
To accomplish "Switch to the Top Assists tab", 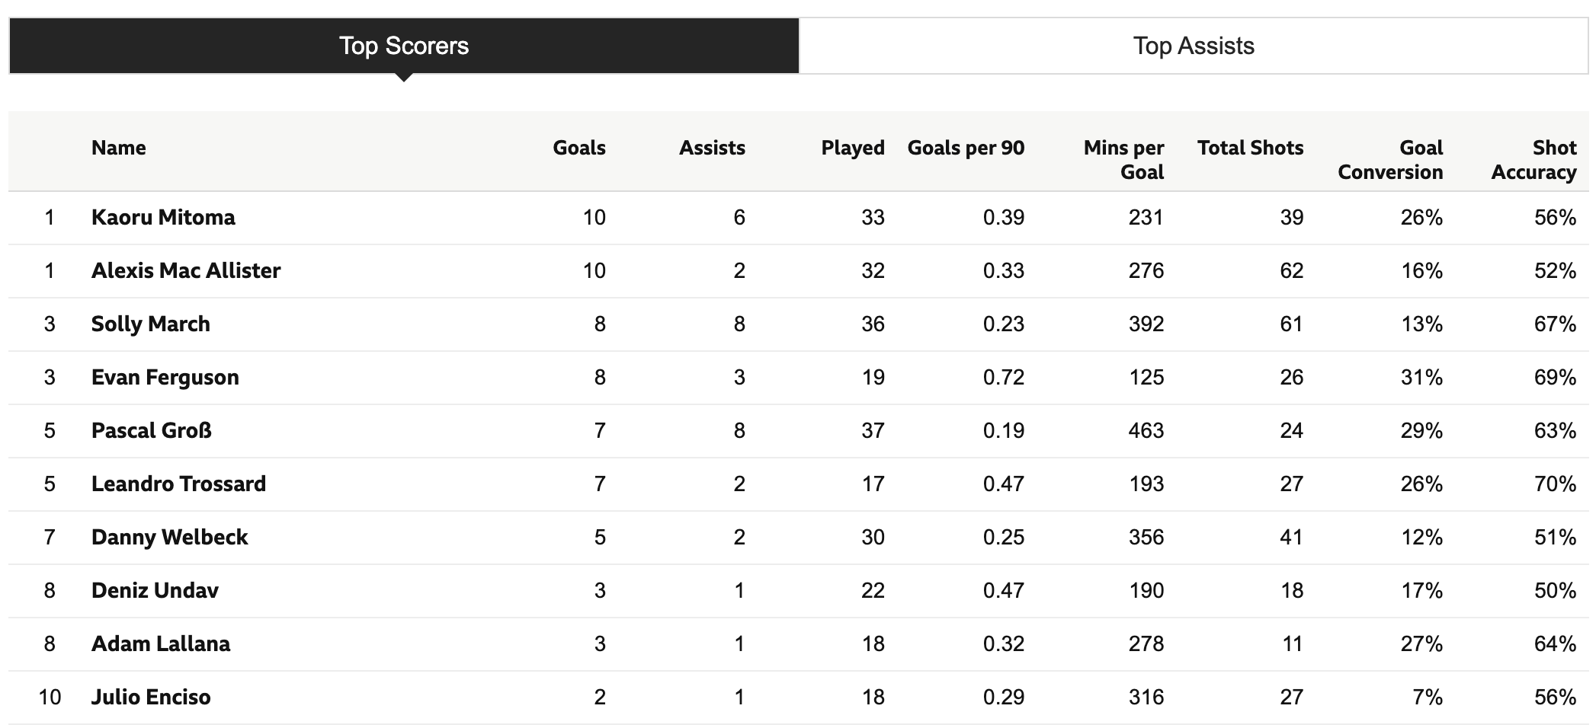I will click(1194, 46).
